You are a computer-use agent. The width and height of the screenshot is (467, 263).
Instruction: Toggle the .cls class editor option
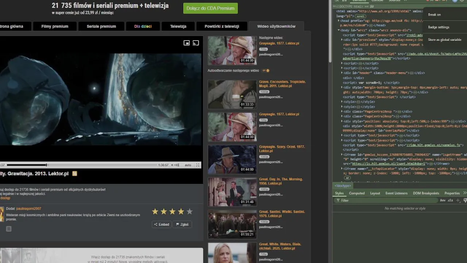click(x=450, y=200)
